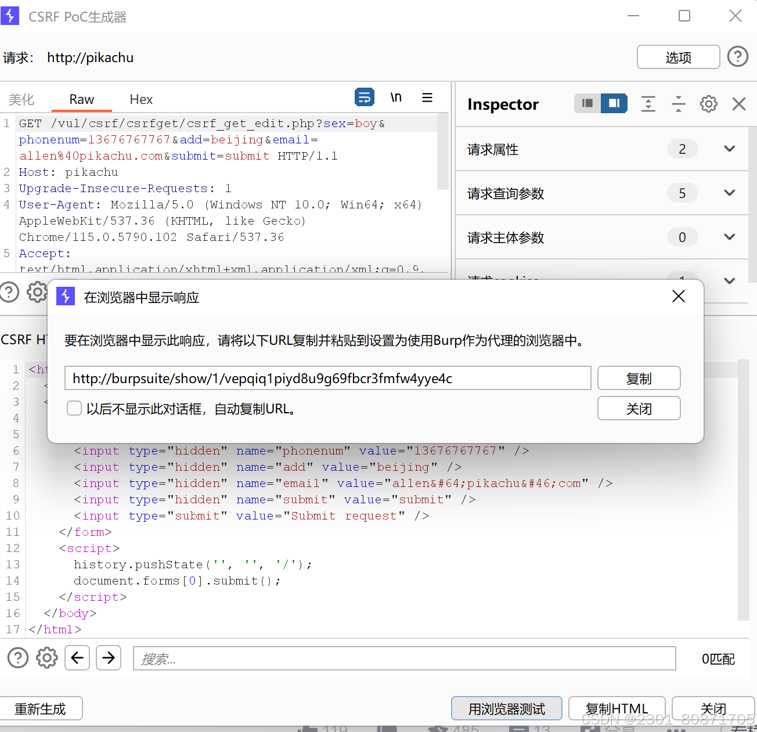Open search settings gear at bottom
The image size is (757, 732).
click(x=47, y=658)
